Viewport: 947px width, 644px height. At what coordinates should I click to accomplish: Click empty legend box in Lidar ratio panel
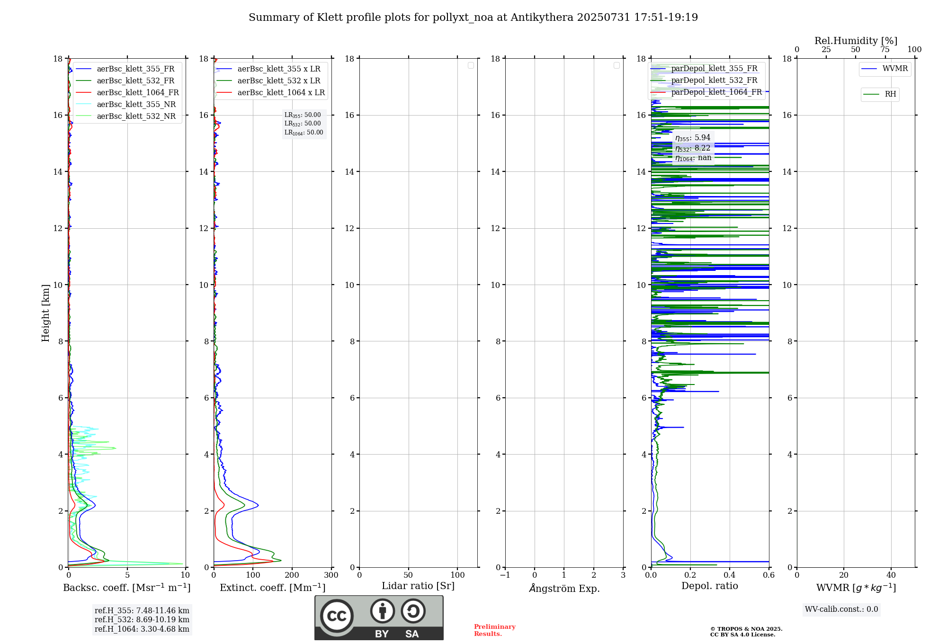471,65
